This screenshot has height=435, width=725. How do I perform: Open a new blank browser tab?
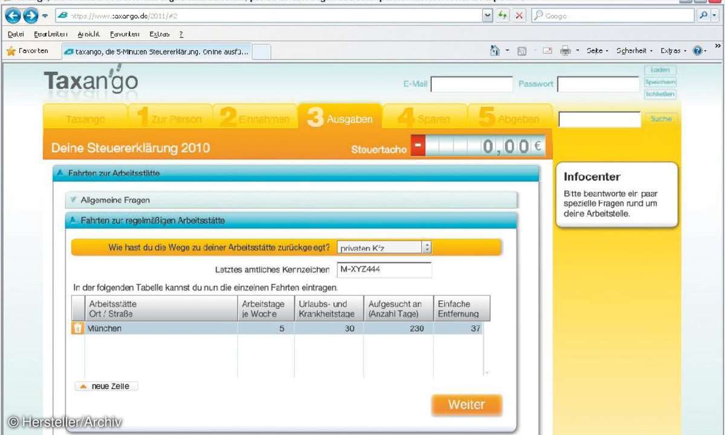click(x=261, y=52)
